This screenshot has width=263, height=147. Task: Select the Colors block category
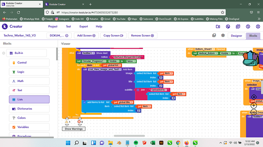coord(29,118)
